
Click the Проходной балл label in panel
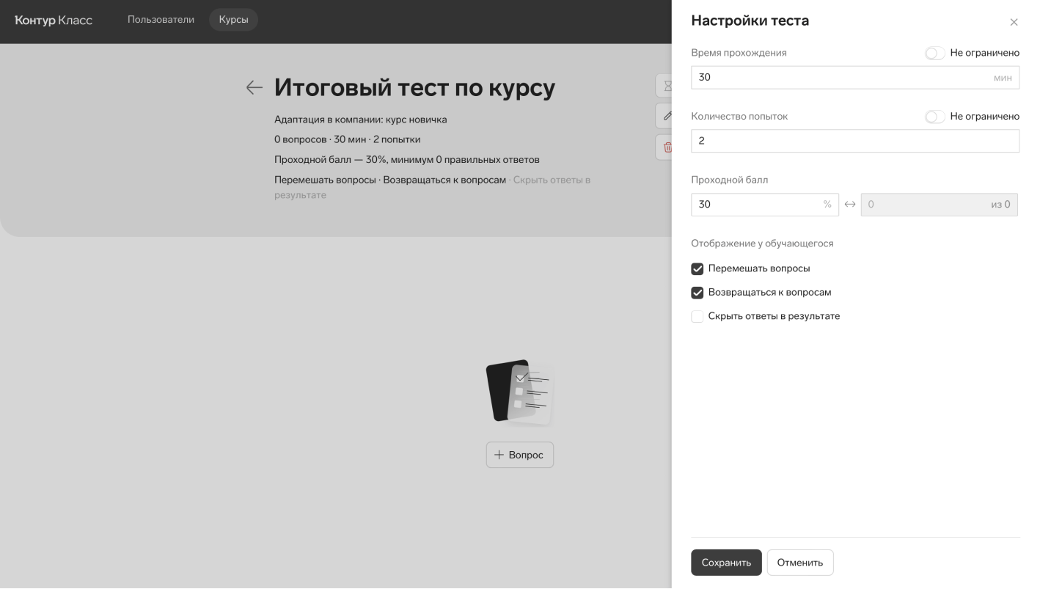[x=730, y=180]
